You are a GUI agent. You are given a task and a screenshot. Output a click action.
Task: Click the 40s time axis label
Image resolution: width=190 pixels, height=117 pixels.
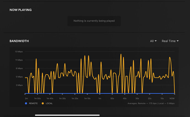(125, 98)
